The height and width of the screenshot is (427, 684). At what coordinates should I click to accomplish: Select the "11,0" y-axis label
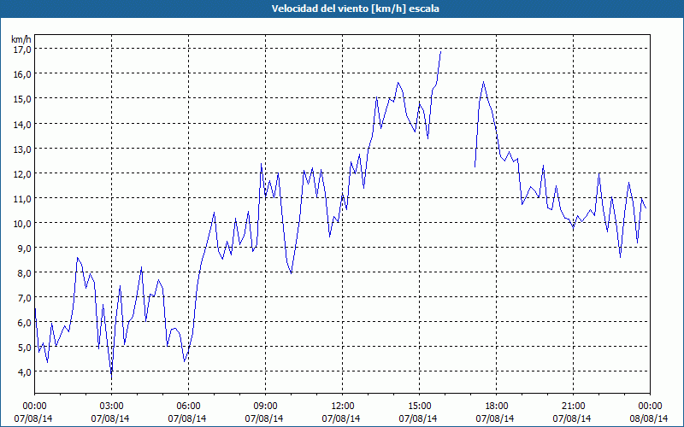pyautogui.click(x=22, y=199)
